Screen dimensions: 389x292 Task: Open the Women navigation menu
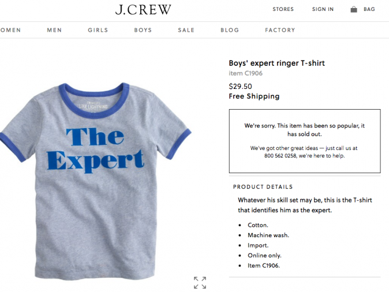pyautogui.click(x=10, y=30)
